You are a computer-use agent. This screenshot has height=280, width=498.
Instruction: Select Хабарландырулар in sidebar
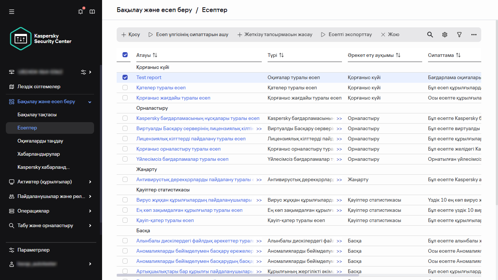pos(39,154)
